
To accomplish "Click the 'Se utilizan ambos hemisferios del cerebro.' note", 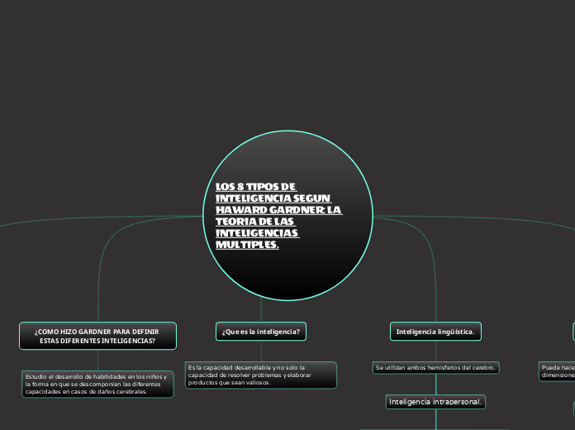I will pyautogui.click(x=435, y=368).
